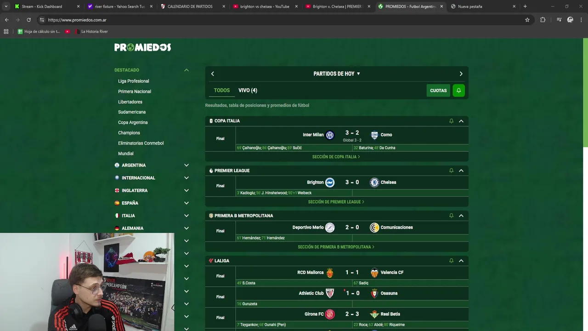Click the RCD Mallorca crest
This screenshot has width=588, height=331.
tap(330, 273)
